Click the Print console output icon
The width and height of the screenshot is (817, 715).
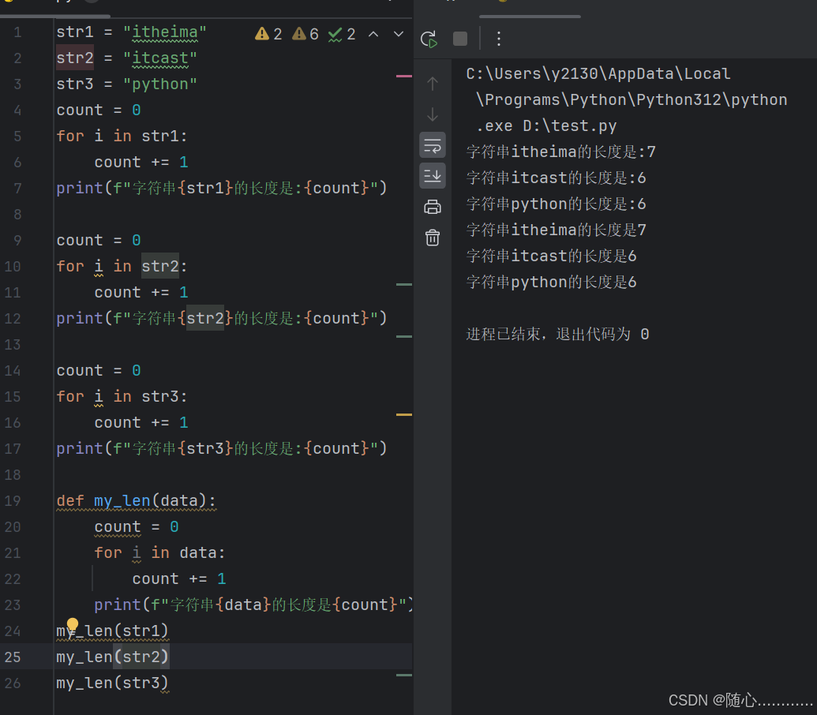click(433, 207)
